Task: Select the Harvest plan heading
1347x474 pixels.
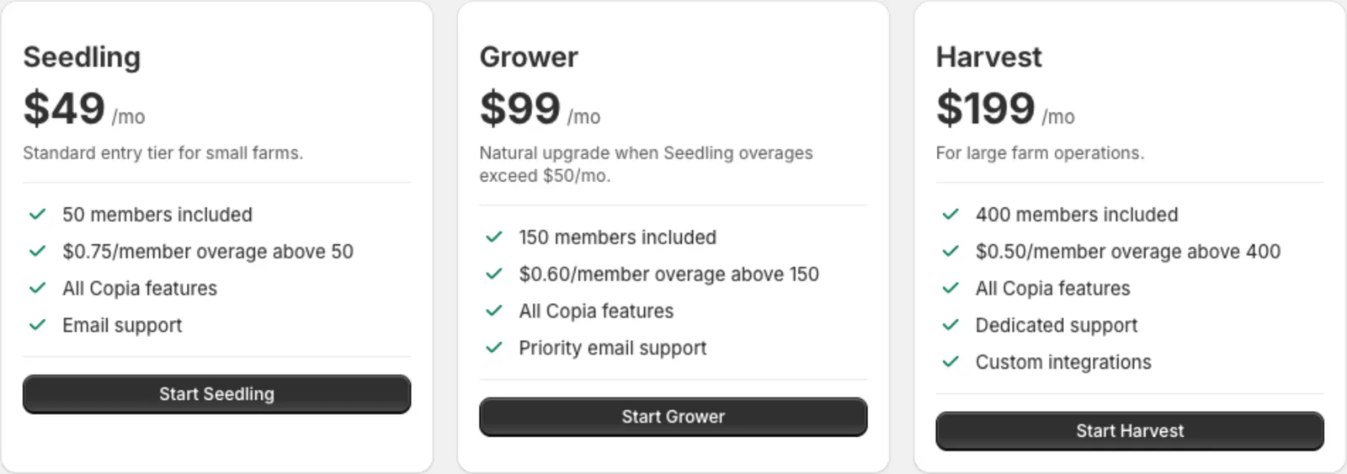Action: click(988, 57)
